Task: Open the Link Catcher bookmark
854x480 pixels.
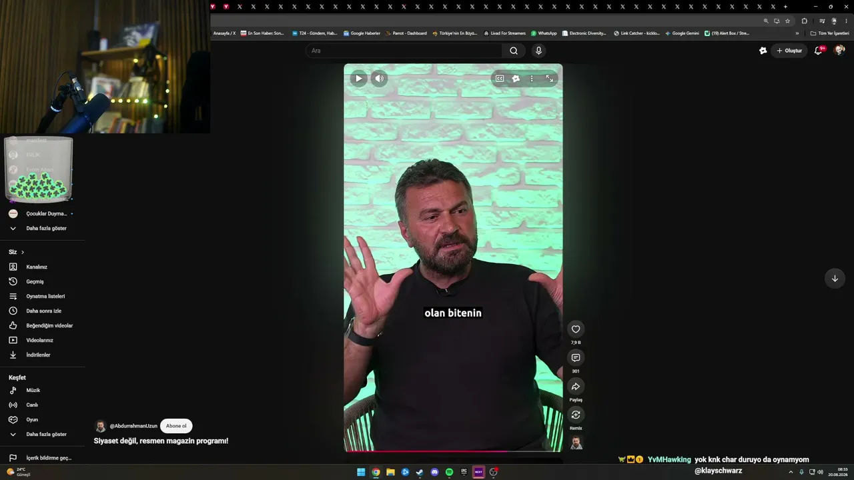Action: pyautogui.click(x=636, y=33)
